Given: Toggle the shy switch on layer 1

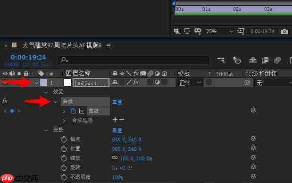Looking at the screenshot, I should [x=115, y=82].
